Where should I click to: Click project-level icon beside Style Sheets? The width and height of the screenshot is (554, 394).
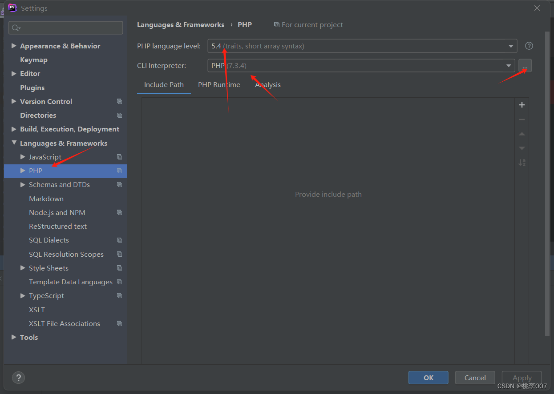pos(119,268)
